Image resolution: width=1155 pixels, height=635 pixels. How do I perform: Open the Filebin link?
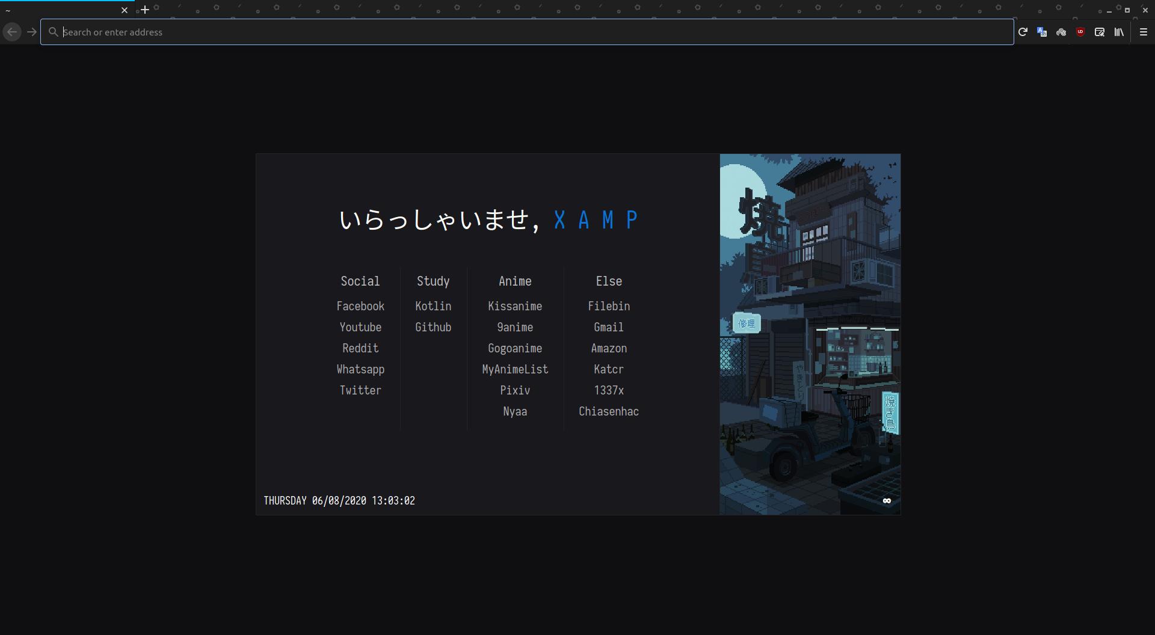pyautogui.click(x=609, y=306)
